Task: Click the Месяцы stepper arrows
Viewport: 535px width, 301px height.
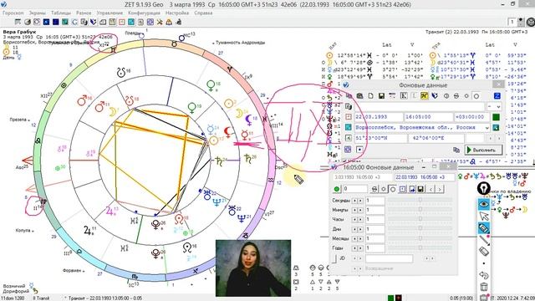Action: click(x=357, y=238)
